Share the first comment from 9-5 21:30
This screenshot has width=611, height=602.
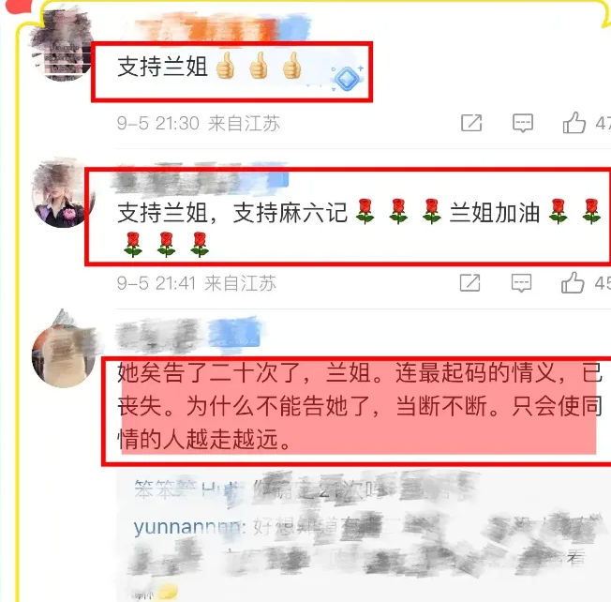(x=471, y=123)
